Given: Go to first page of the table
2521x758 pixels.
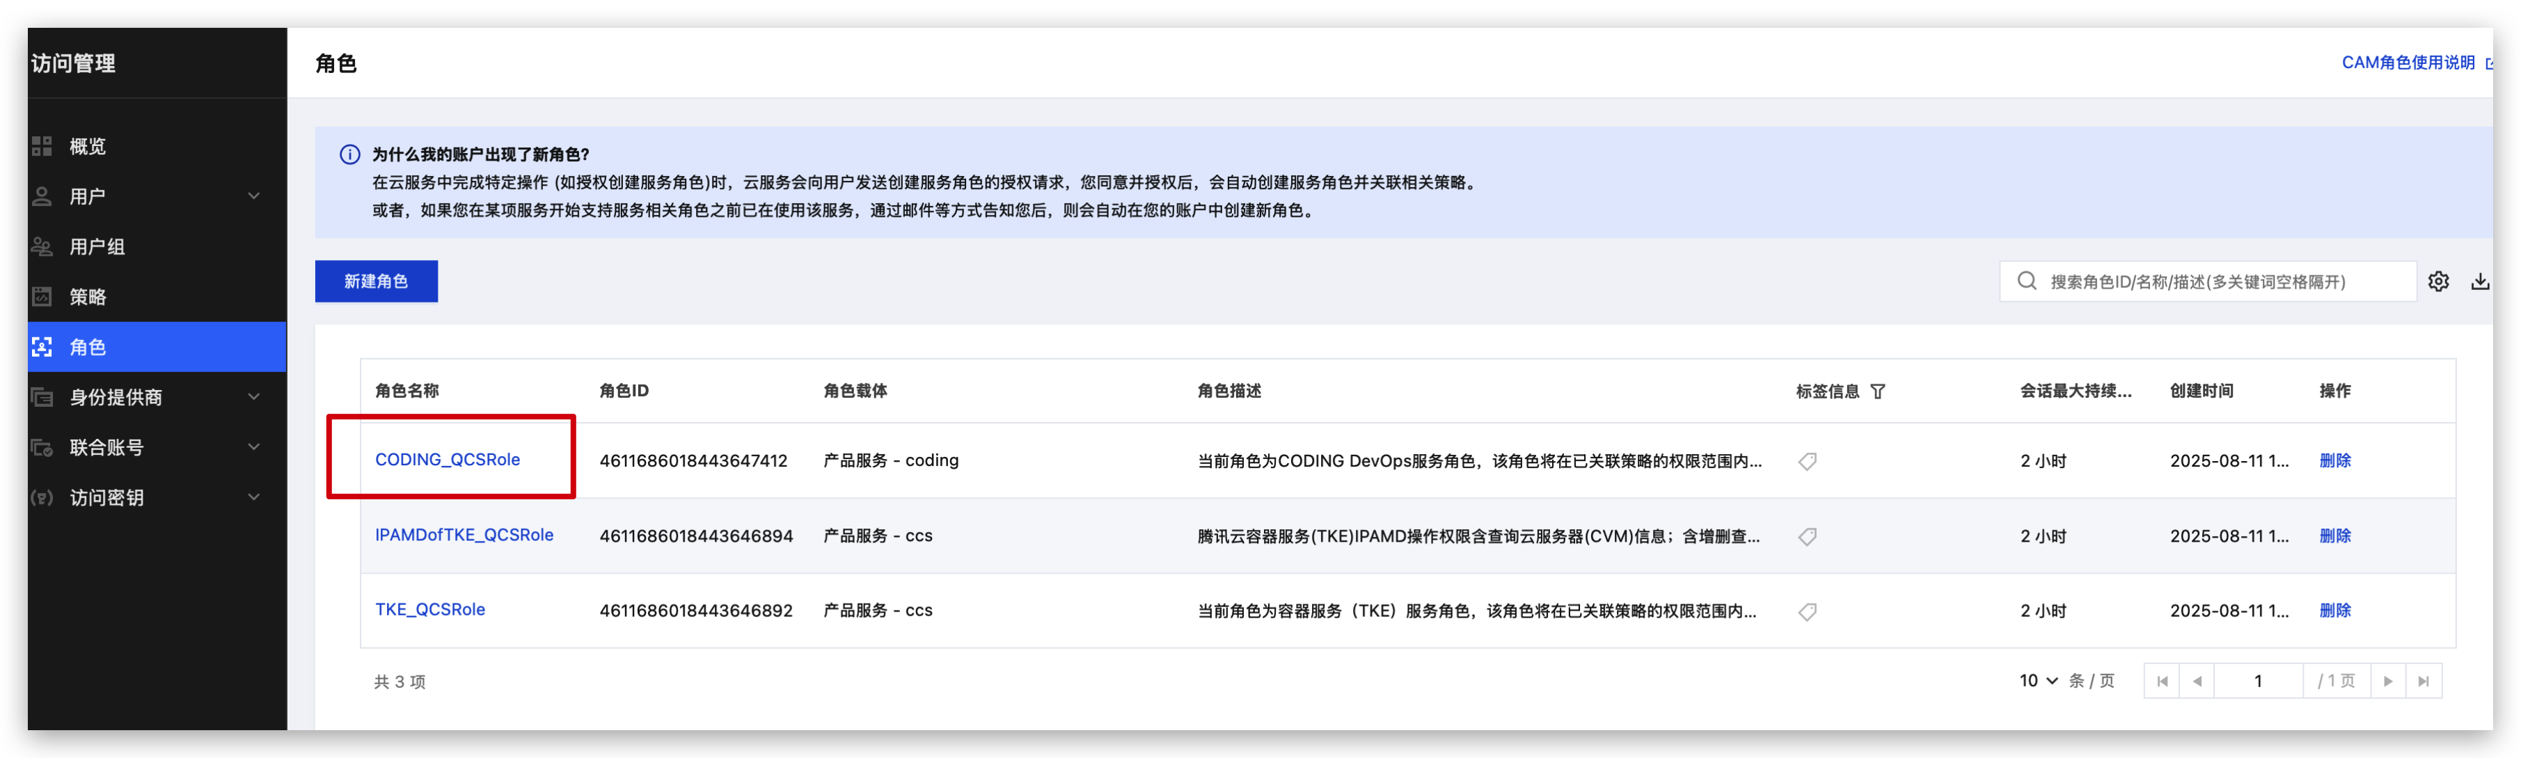Looking at the screenshot, I should tap(2161, 681).
